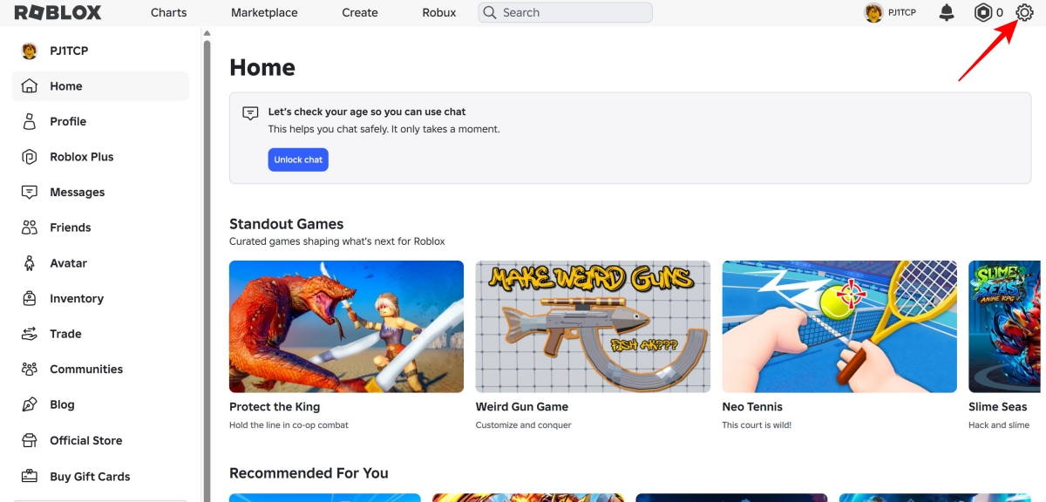Click 'Hold the line in co-op combat'

pyautogui.click(x=289, y=425)
